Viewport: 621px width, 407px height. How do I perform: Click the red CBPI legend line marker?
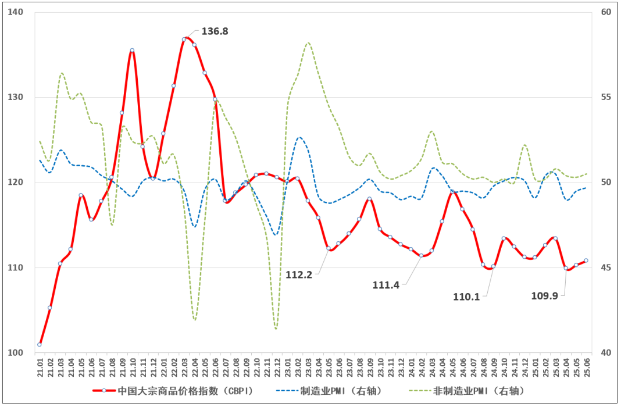(x=104, y=391)
